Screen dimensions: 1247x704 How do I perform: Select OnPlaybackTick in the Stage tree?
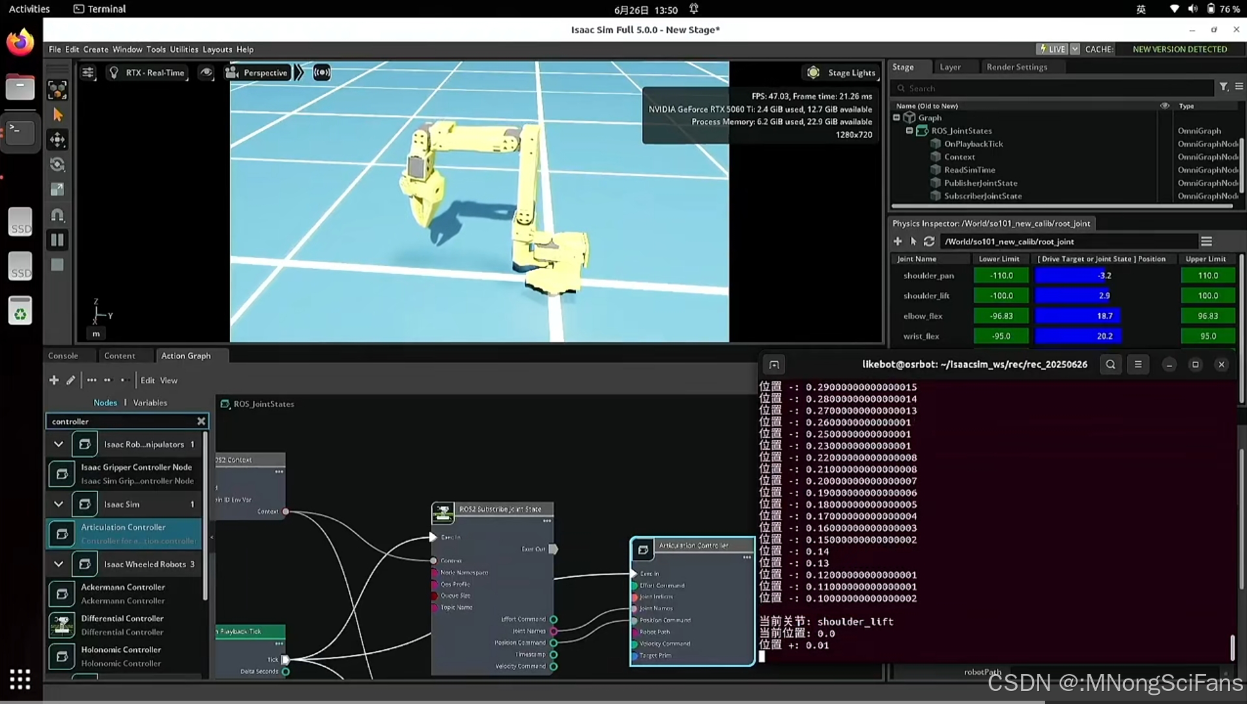973,144
